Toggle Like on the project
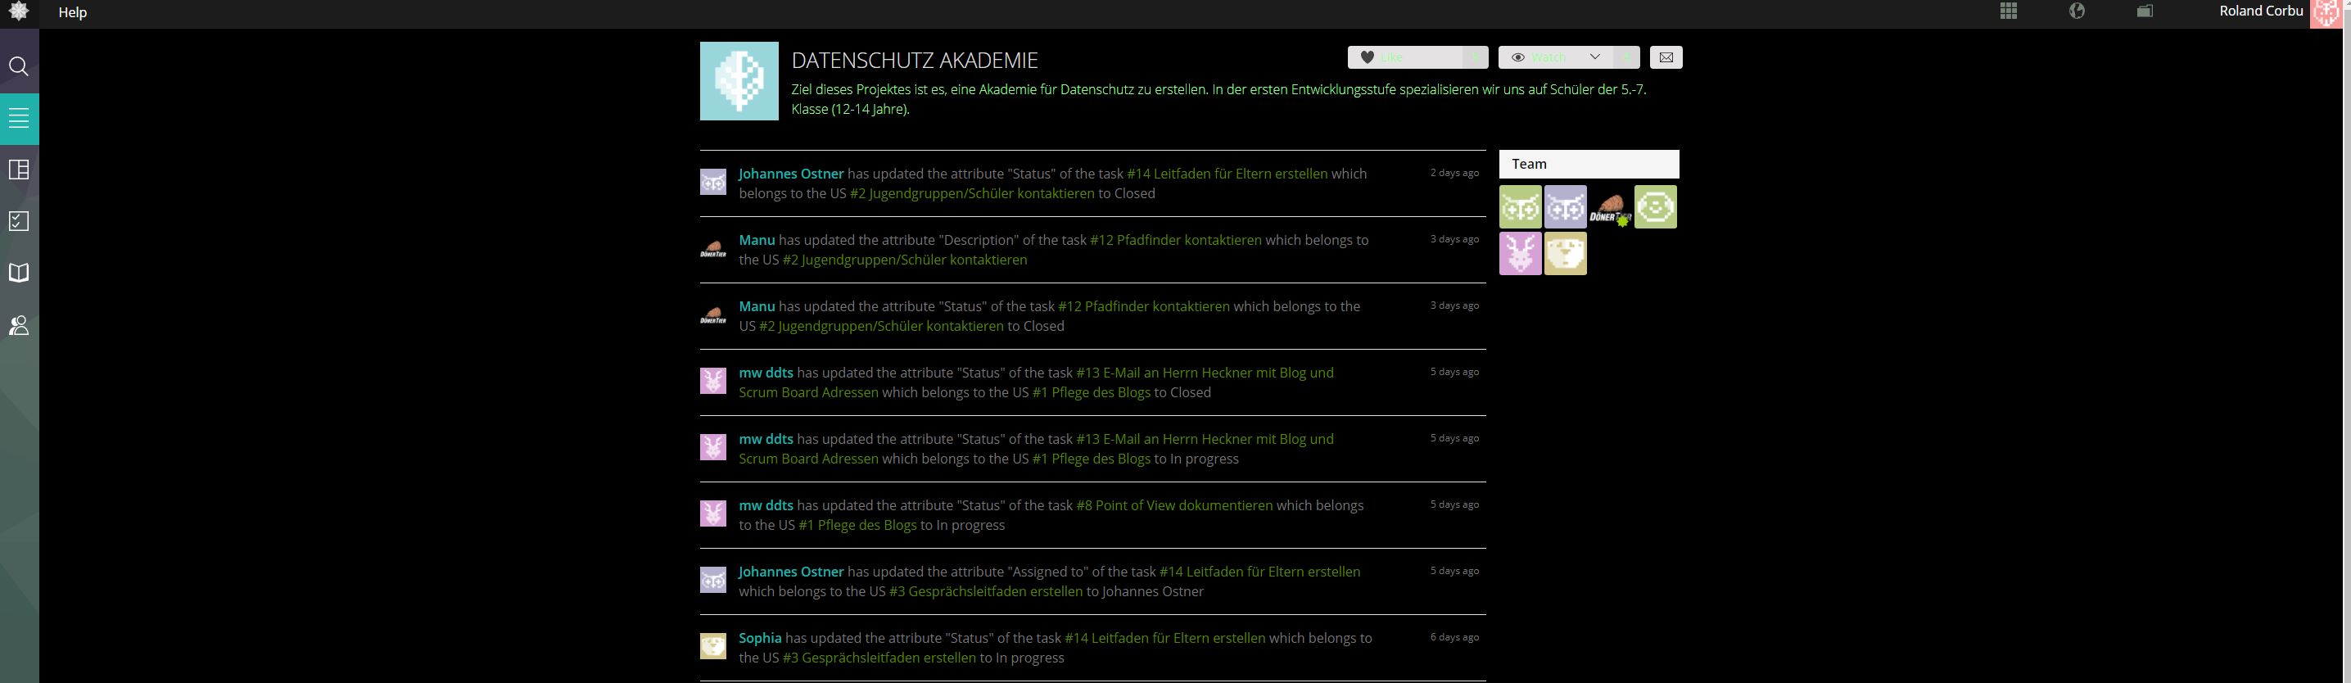This screenshot has height=683, width=2351. 1406,57
